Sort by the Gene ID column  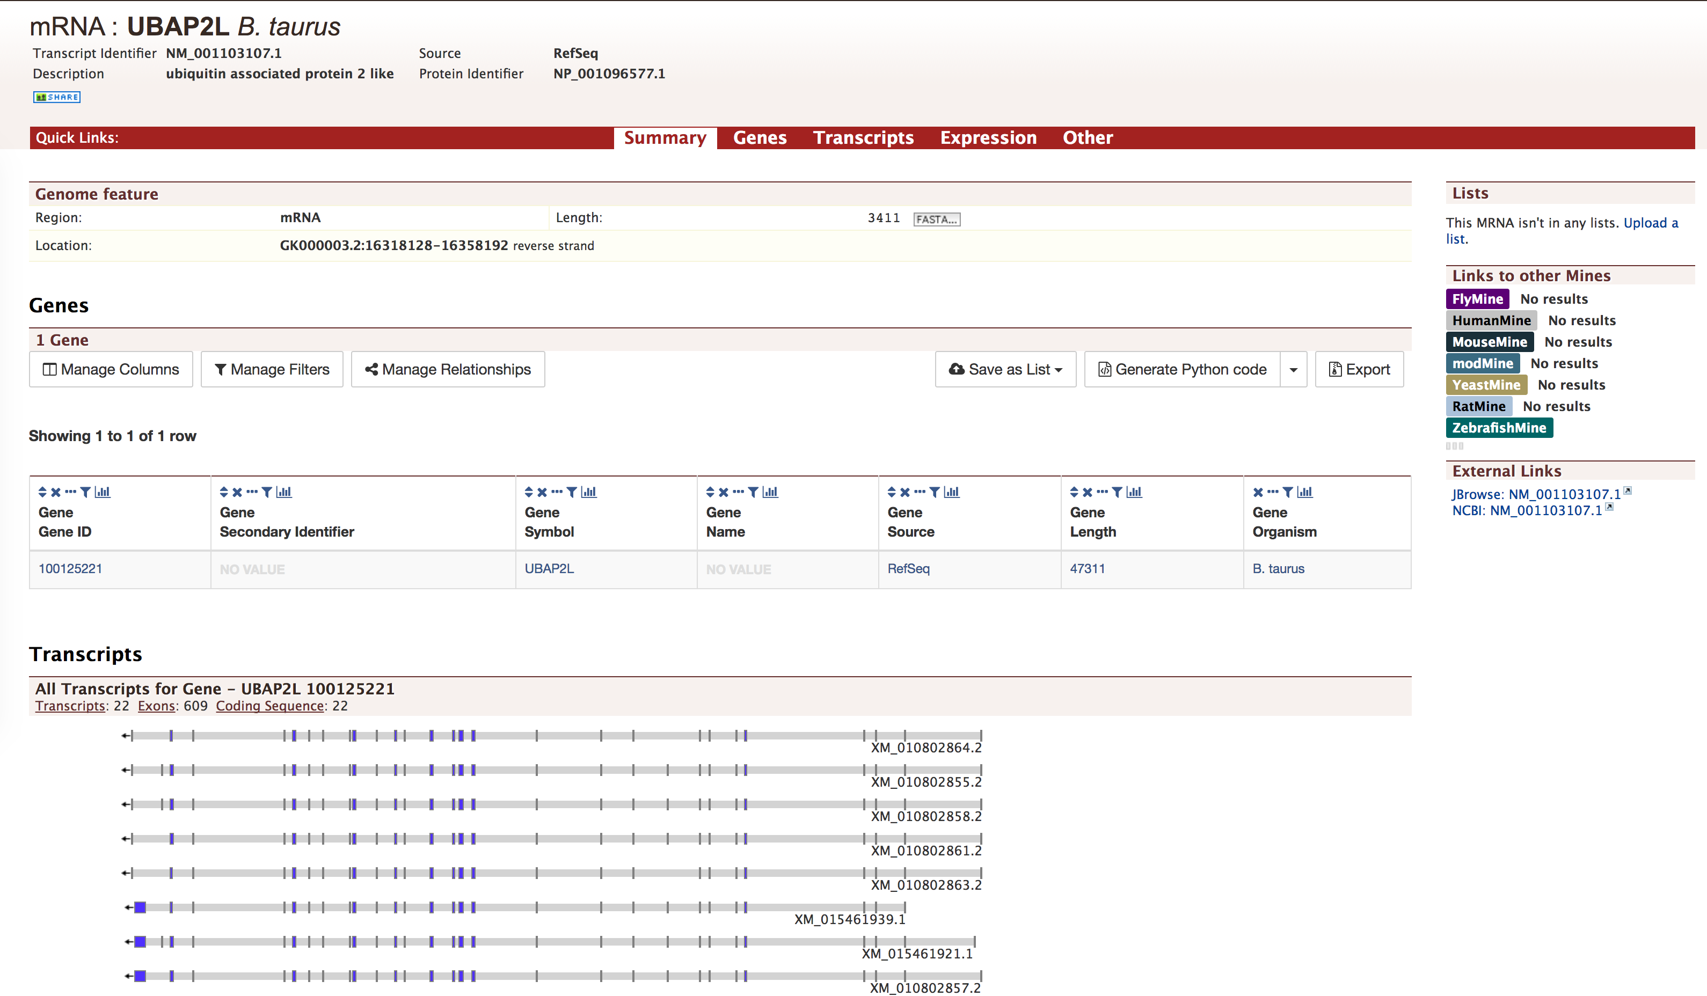tap(42, 492)
